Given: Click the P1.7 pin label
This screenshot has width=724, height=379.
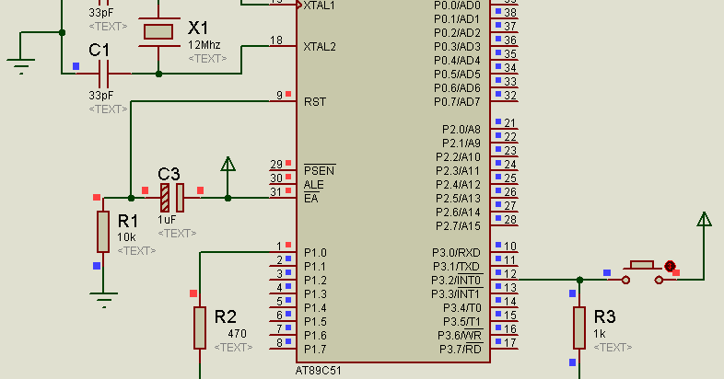Looking at the screenshot, I should (315, 350).
